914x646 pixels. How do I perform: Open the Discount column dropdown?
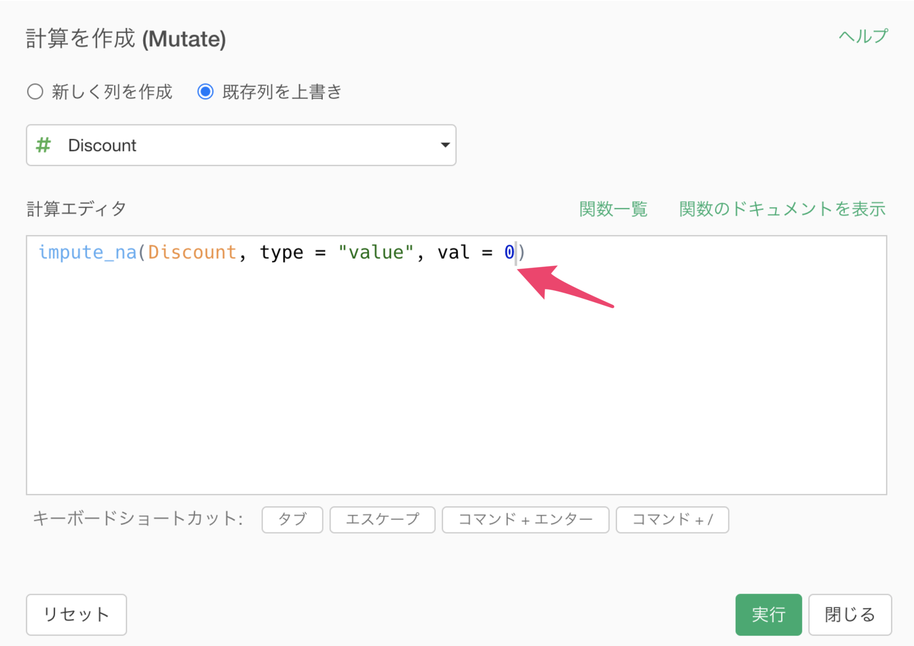click(241, 145)
